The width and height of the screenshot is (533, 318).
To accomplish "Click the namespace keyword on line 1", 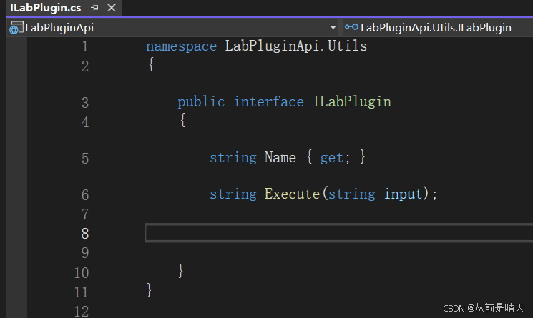I will pos(181,46).
